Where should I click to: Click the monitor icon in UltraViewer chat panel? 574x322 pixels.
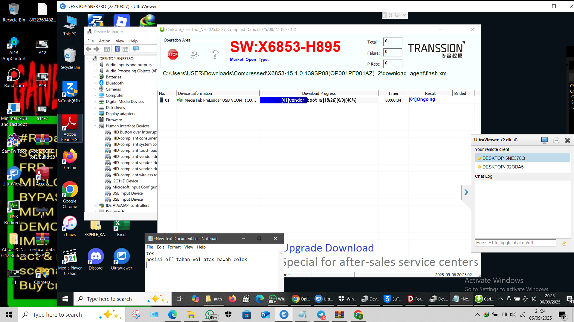[544, 140]
